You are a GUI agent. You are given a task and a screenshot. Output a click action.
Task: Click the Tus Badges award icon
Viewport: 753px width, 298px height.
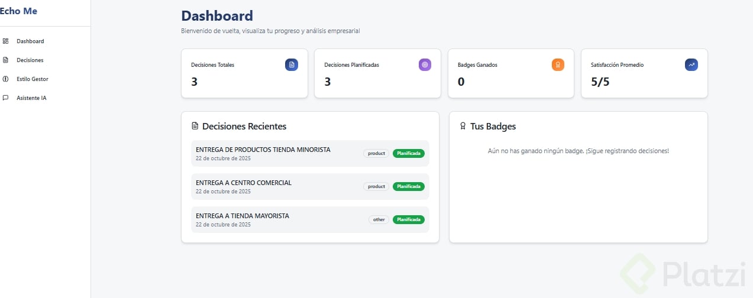point(463,127)
